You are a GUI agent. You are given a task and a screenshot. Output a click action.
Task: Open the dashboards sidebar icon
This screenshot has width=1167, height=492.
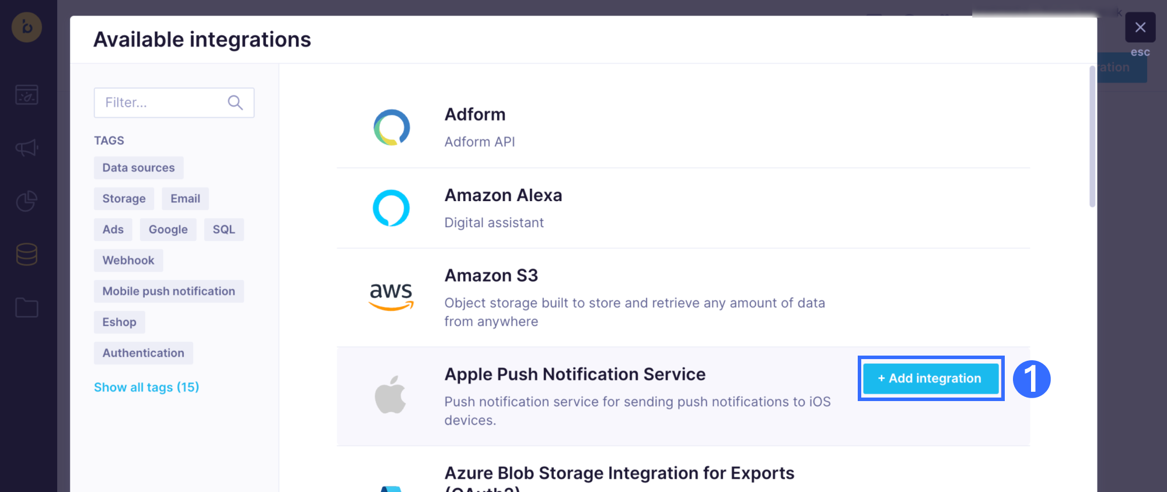(27, 94)
